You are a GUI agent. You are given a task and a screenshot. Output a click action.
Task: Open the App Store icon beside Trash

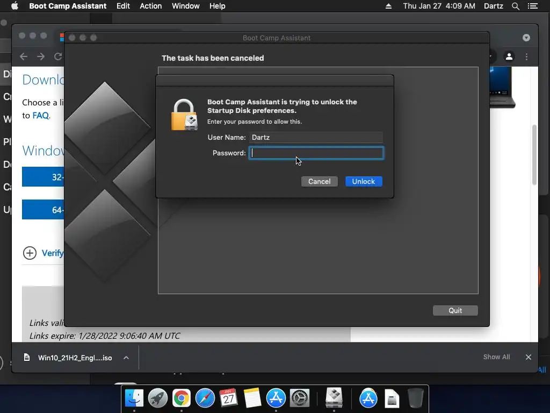point(368,398)
